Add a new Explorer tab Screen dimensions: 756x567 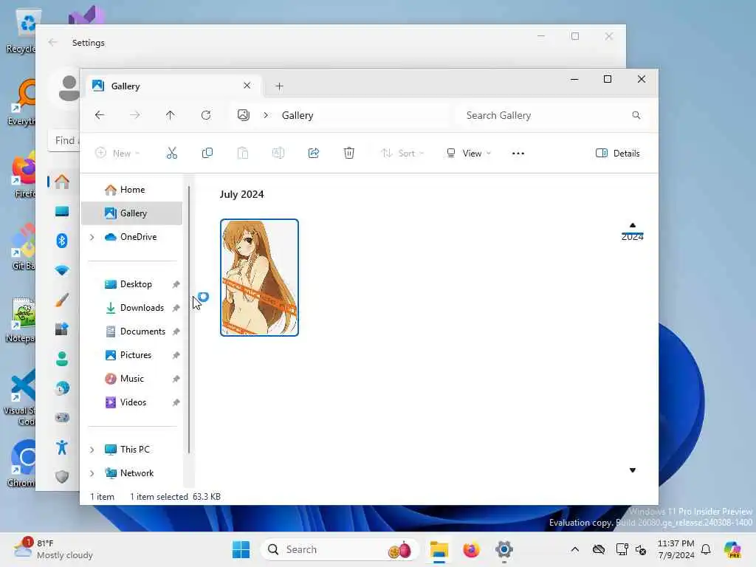[x=279, y=86]
